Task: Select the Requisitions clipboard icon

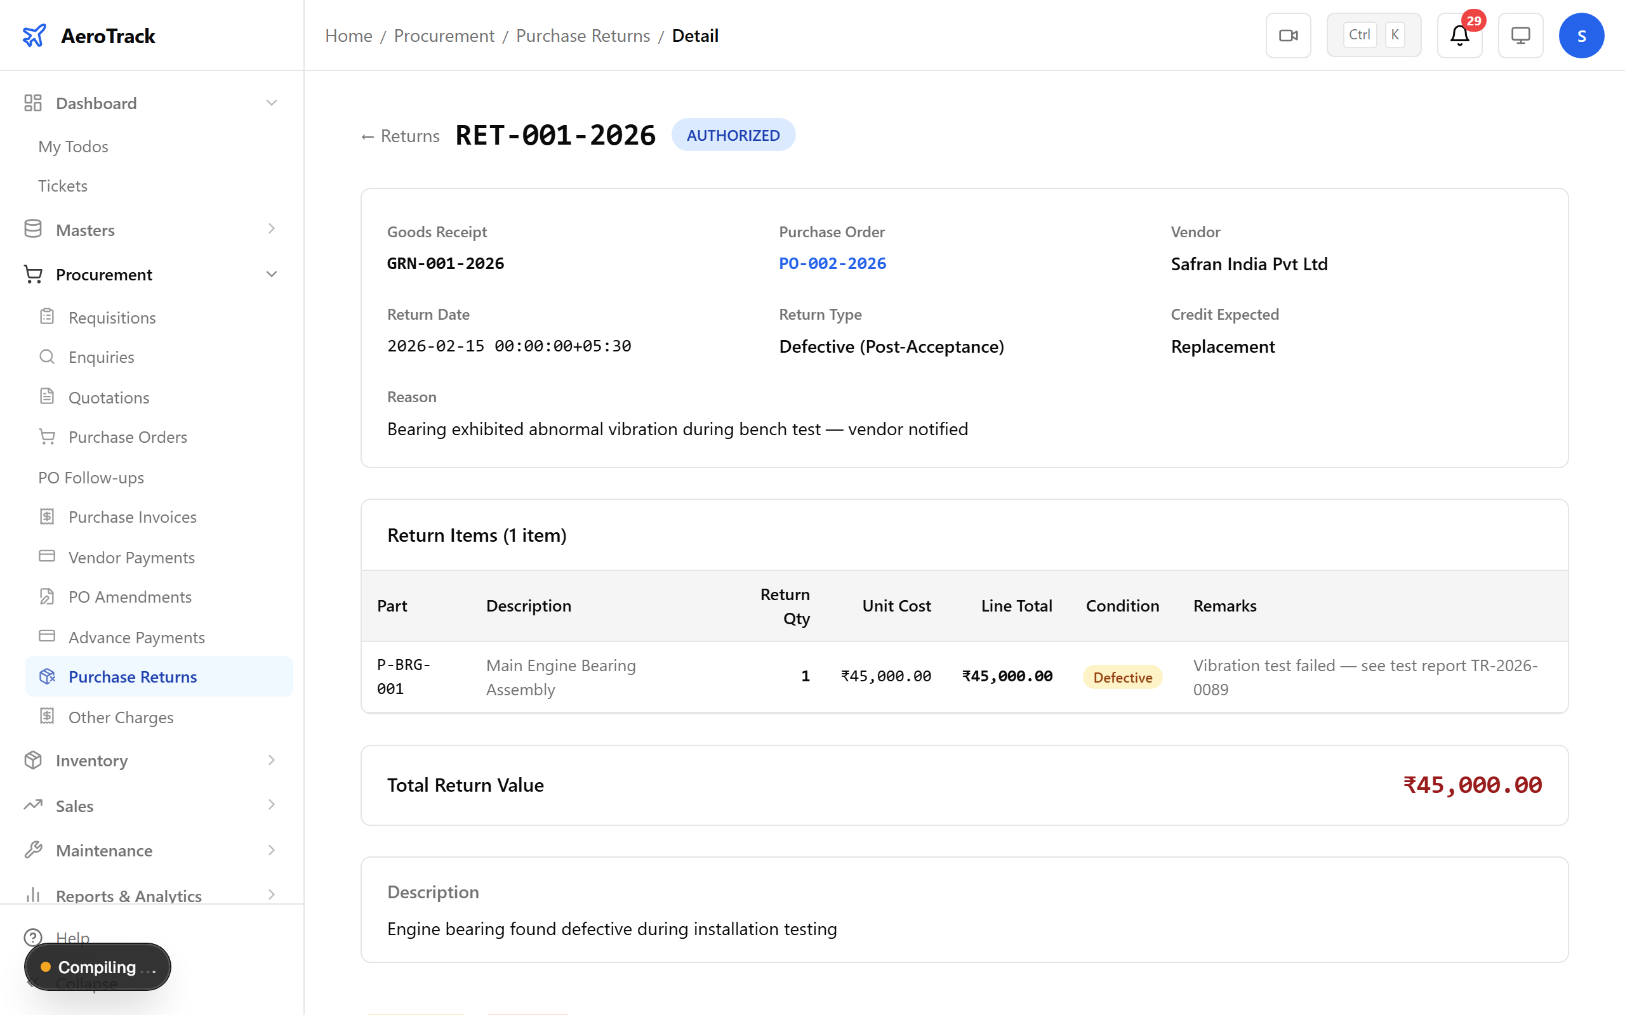Action: [47, 317]
